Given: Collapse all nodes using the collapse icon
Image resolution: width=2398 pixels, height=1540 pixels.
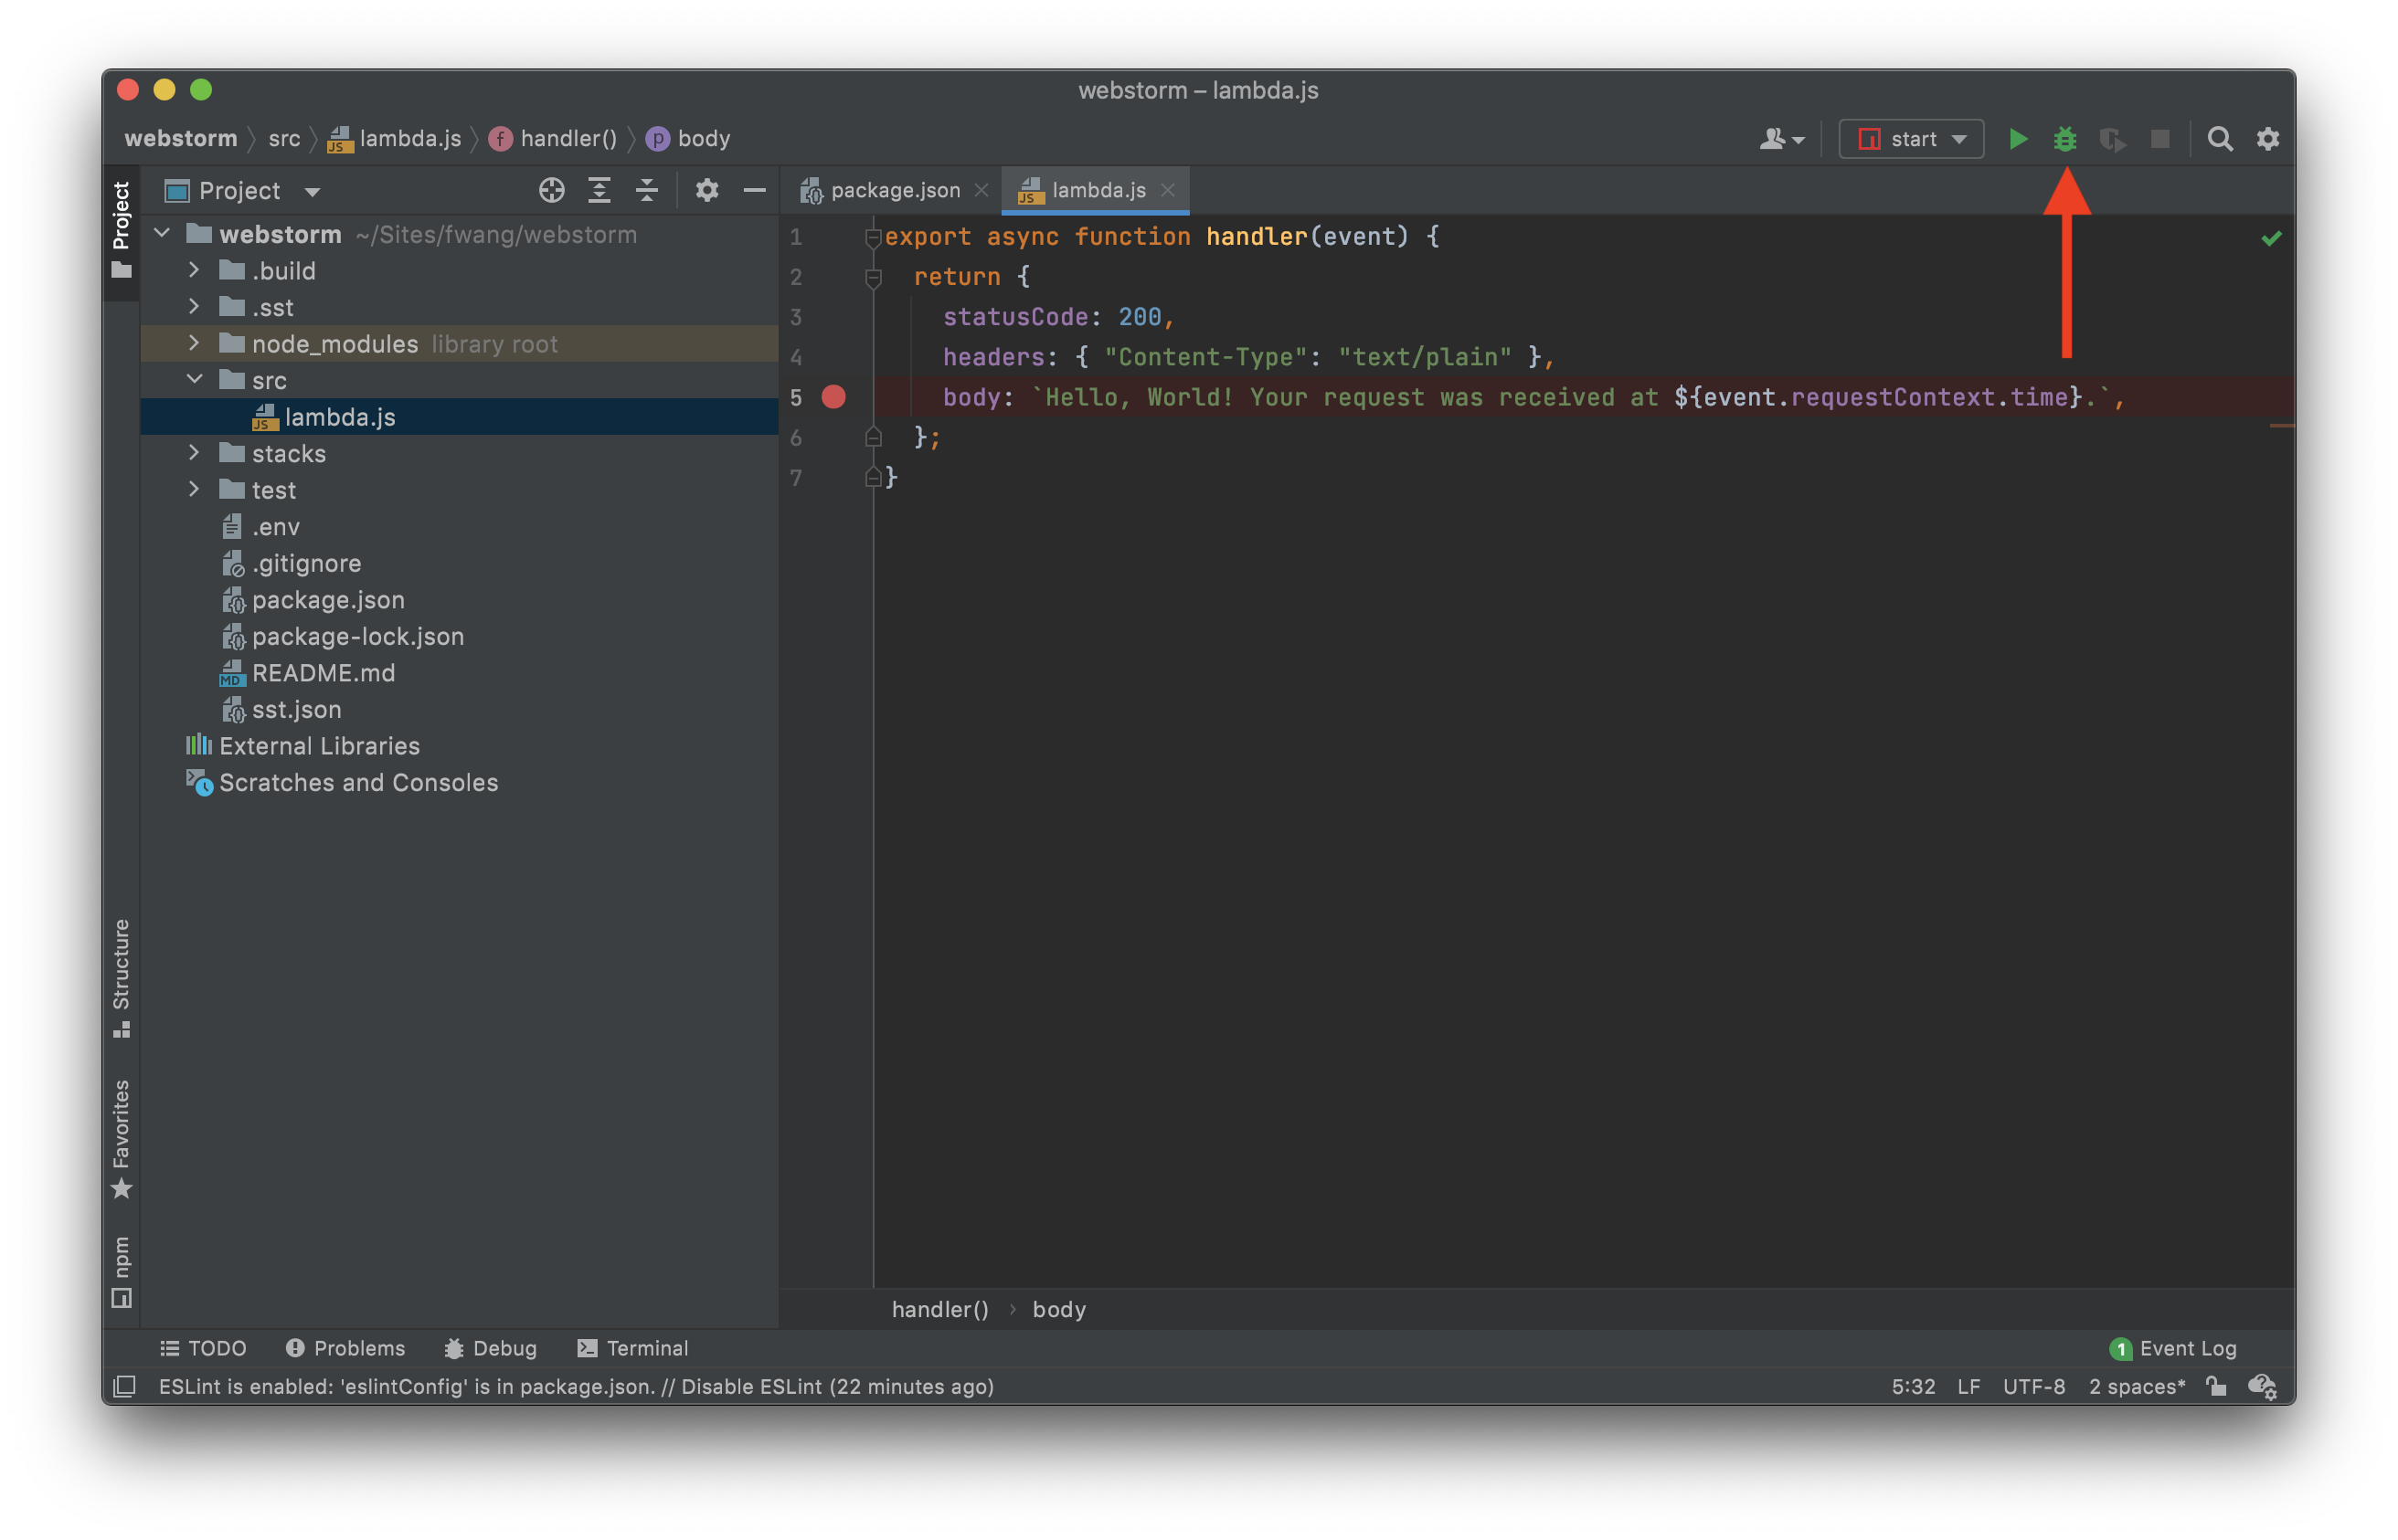Looking at the screenshot, I should pyautogui.click(x=648, y=190).
